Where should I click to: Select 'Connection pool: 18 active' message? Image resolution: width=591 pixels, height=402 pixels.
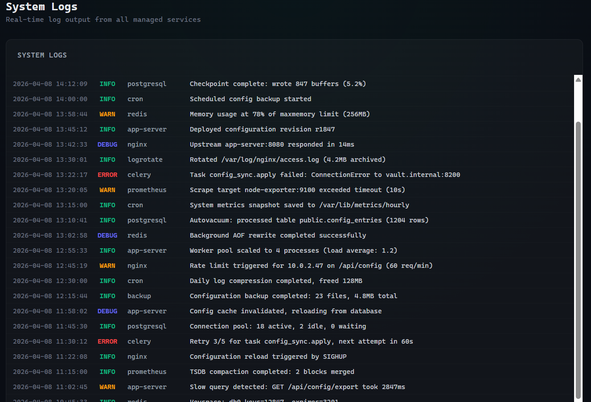pos(278,326)
